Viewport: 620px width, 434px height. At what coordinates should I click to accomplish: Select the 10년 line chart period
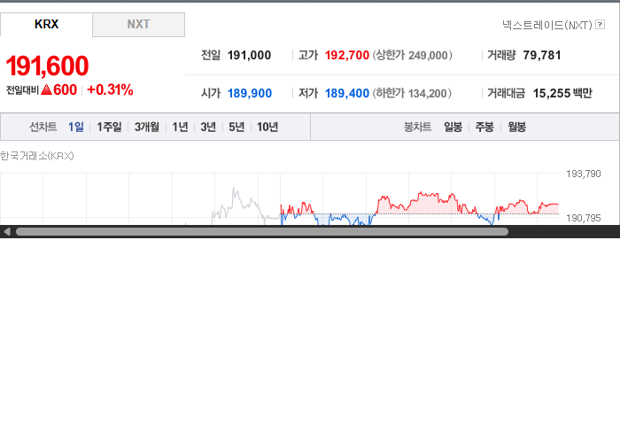pos(267,127)
